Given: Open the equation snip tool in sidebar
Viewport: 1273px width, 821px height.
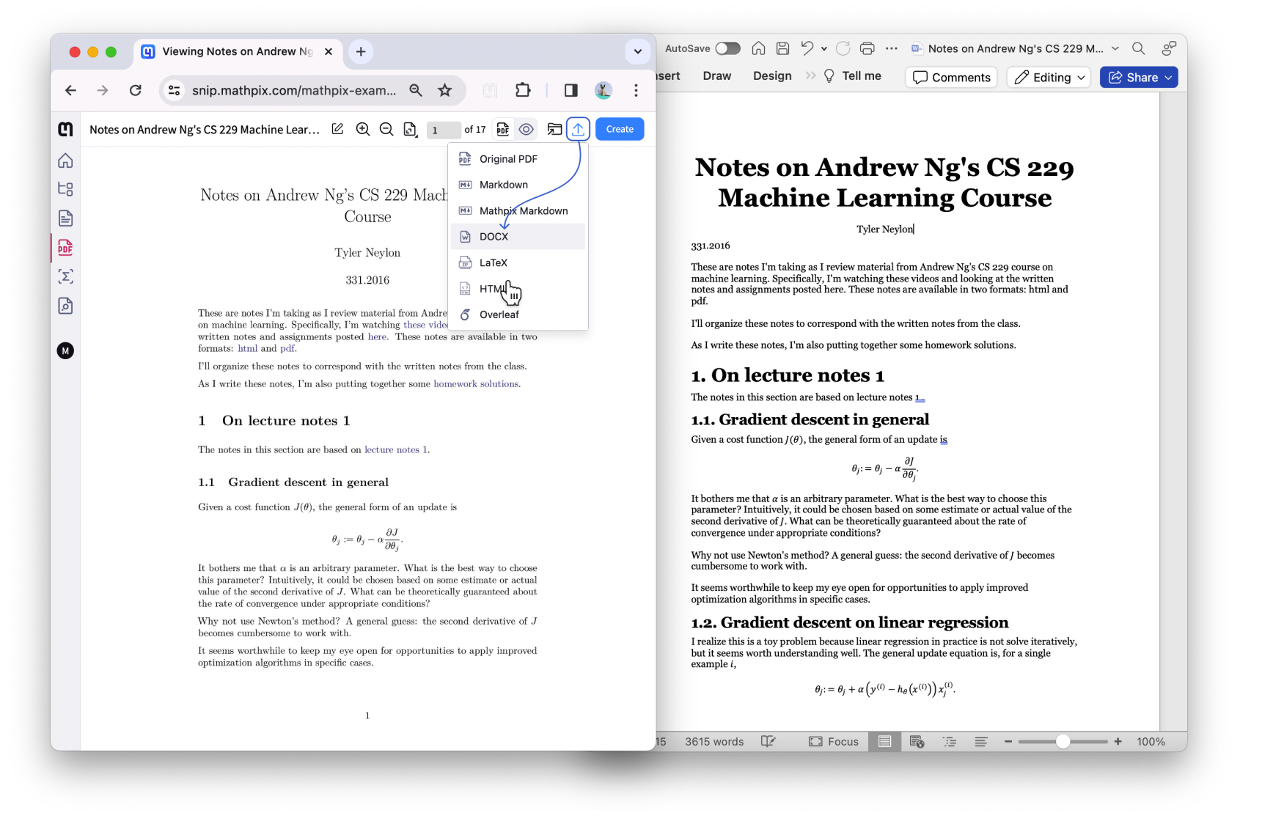Looking at the screenshot, I should pyautogui.click(x=65, y=276).
